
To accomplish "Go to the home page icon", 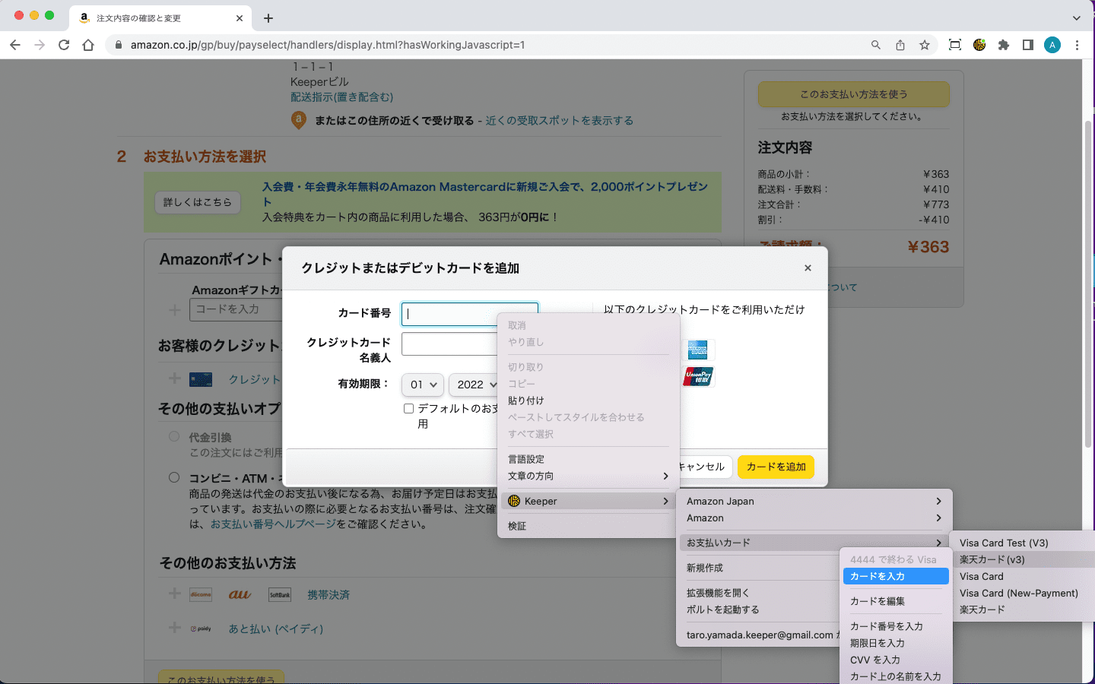I will [x=88, y=45].
